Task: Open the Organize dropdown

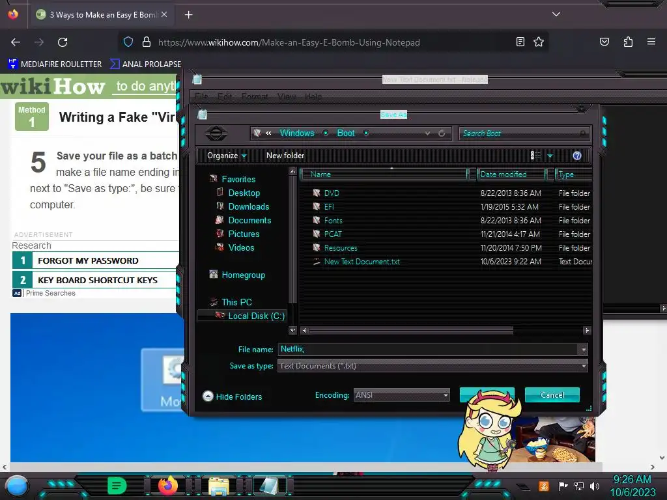Action: 226,156
